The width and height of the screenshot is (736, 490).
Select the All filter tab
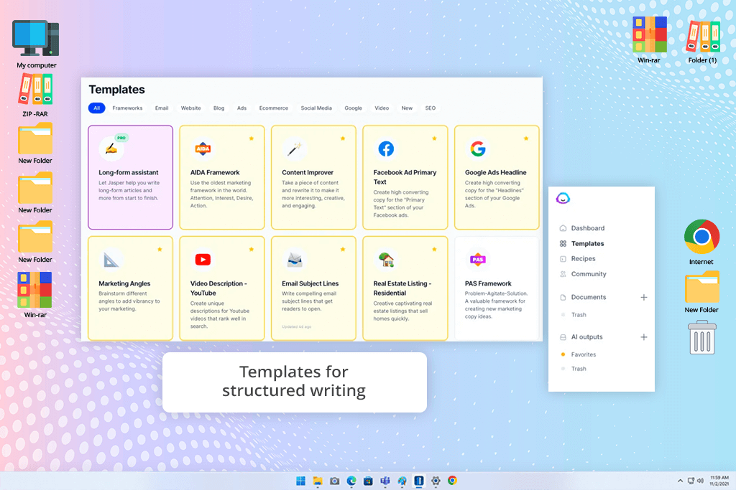[x=97, y=108]
